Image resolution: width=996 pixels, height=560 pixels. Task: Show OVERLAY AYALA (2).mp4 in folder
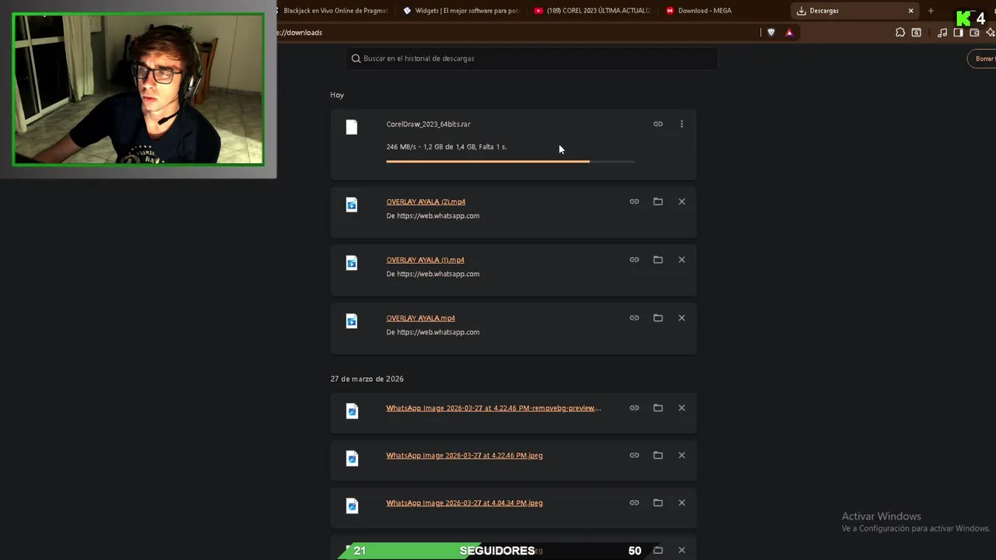point(658,201)
